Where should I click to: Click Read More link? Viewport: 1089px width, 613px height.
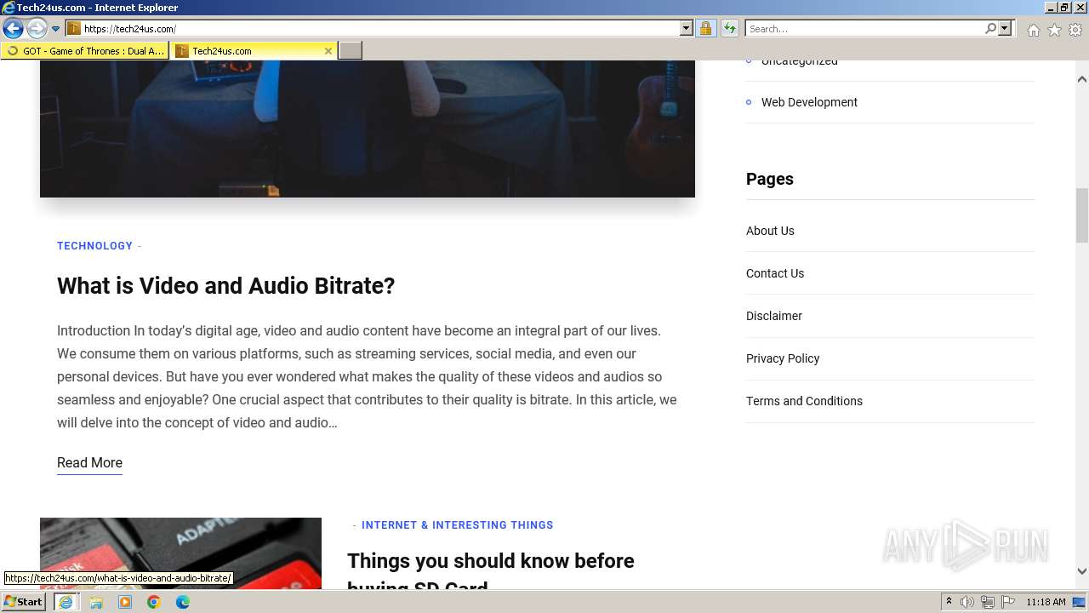coord(89,462)
